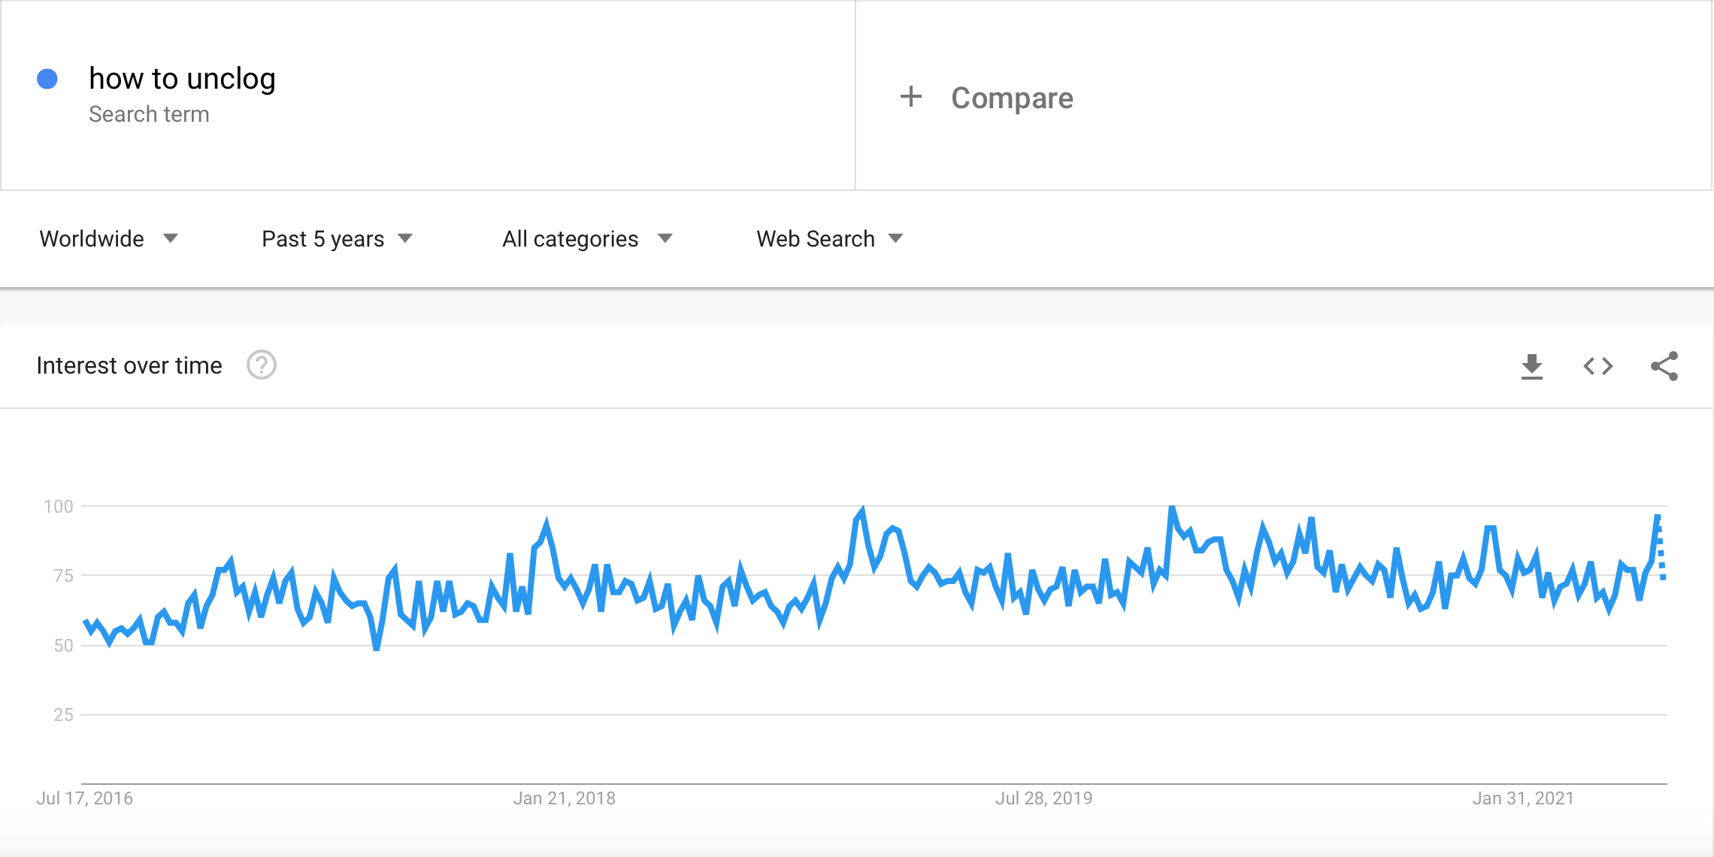Edit the 'how to unclog' search term
Viewport: 1714px width, 857px height.
tap(182, 78)
